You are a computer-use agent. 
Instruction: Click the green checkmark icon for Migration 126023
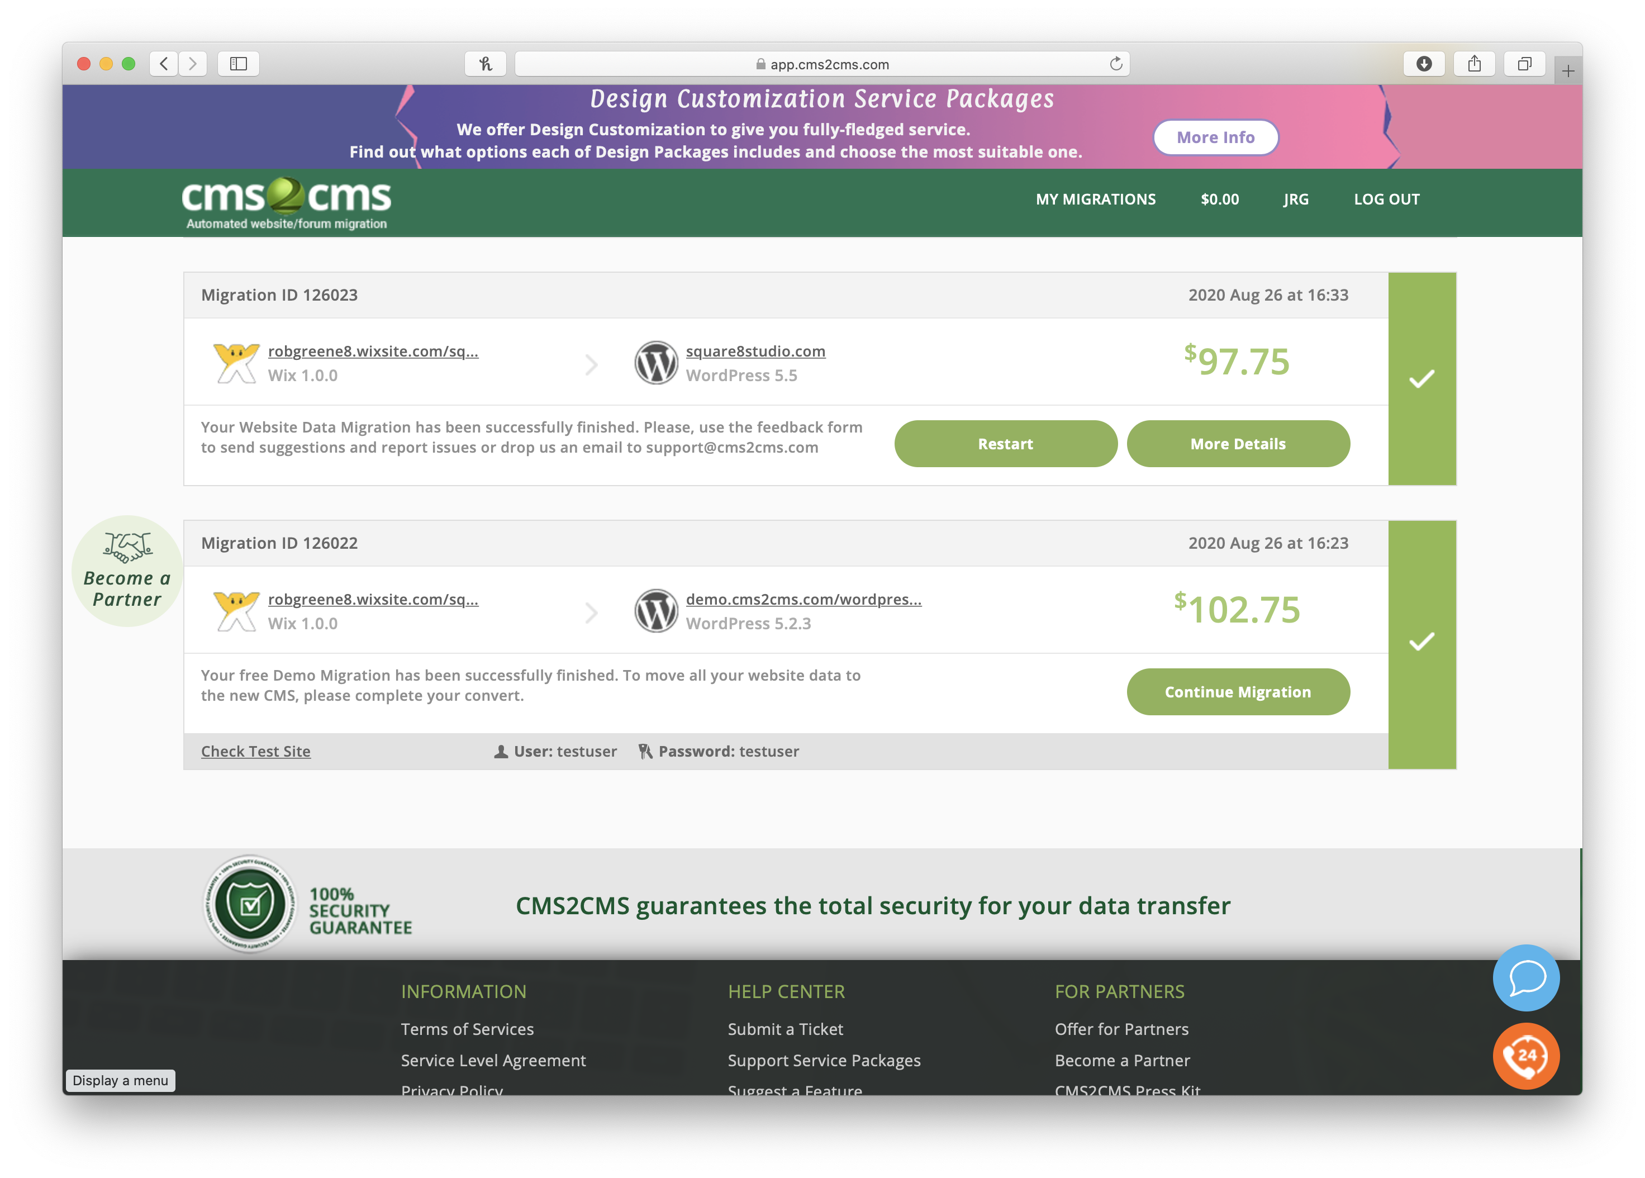1422,377
